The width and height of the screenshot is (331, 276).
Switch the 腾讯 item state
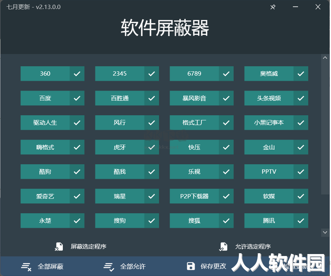click(x=276, y=221)
